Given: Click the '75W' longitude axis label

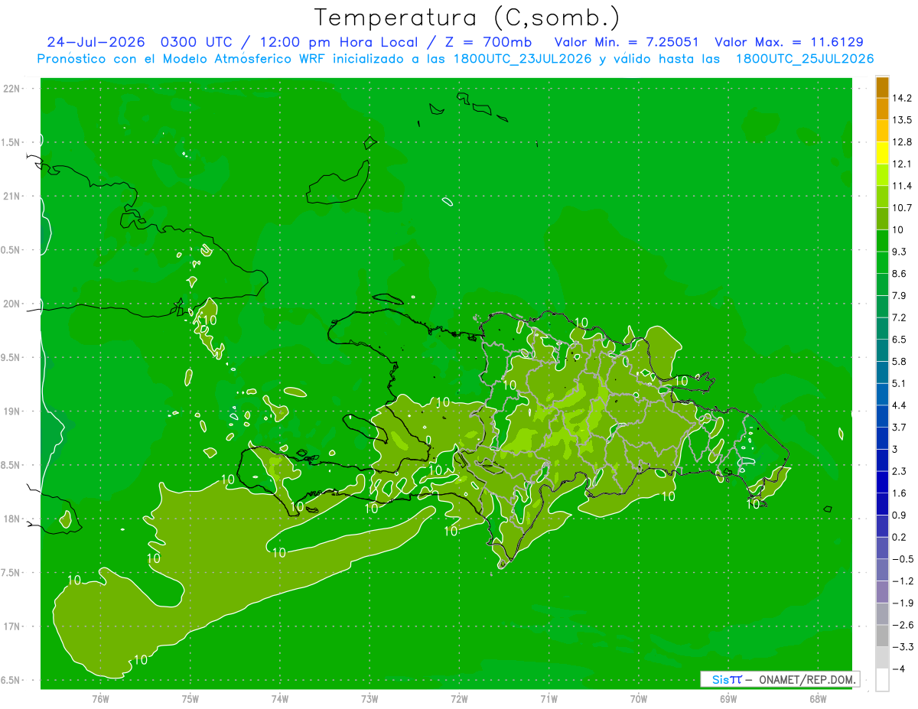Looking at the screenshot, I should coord(190,698).
